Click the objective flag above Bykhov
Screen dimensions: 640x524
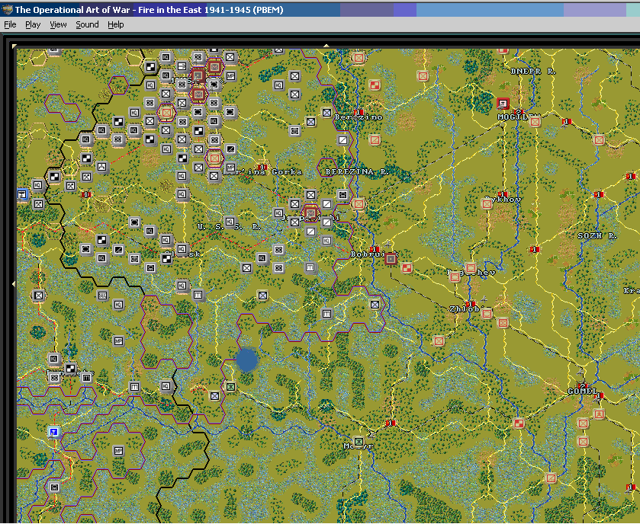tap(503, 195)
